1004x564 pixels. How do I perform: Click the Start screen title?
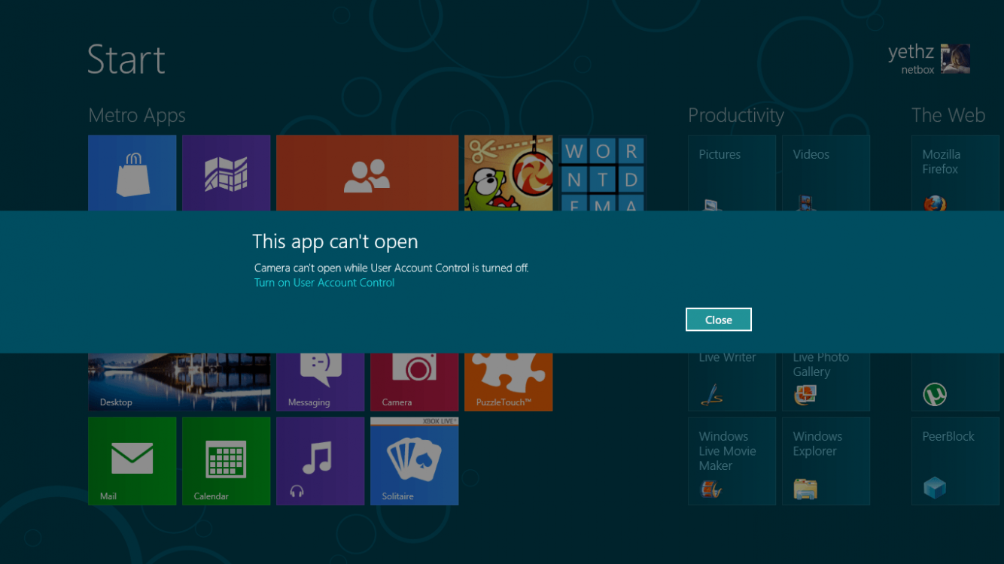coord(126,59)
